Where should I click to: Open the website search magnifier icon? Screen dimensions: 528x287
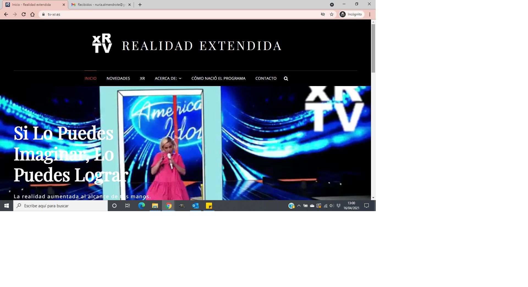click(x=286, y=79)
